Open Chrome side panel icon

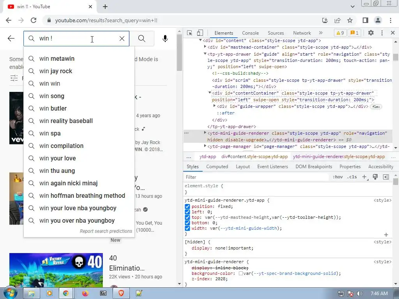point(365,20)
